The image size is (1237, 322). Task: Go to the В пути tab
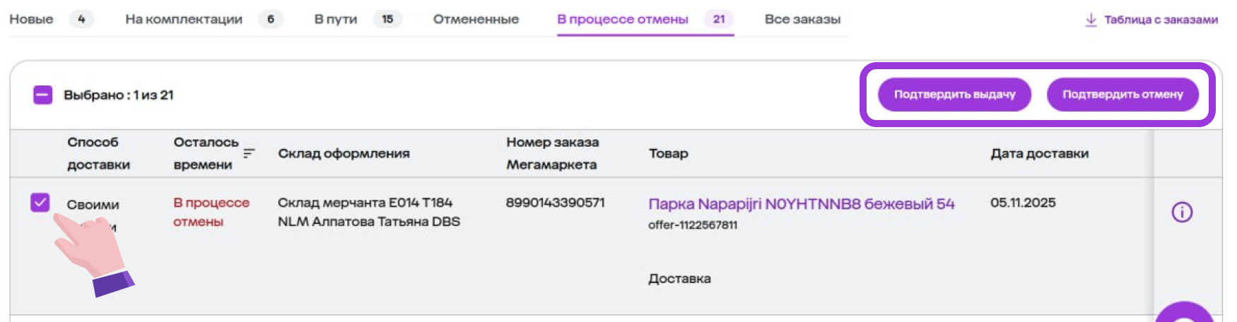pyautogui.click(x=335, y=19)
